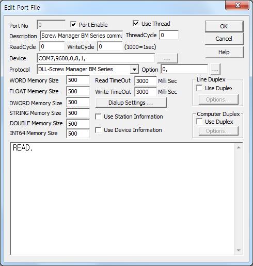Uncheck the Use Thread checkbox

click(136, 23)
